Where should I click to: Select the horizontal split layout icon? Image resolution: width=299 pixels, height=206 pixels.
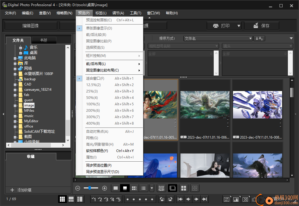[x=71, y=199]
